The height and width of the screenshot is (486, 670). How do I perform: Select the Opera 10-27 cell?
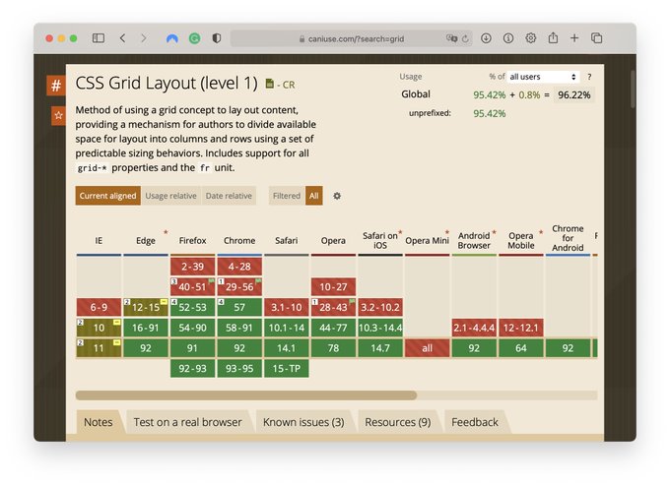(333, 286)
